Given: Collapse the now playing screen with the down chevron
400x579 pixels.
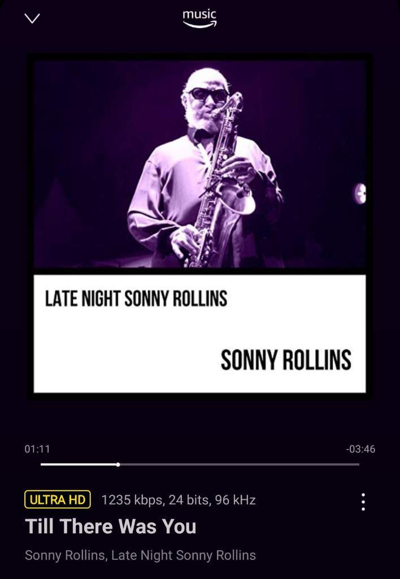Looking at the screenshot, I should pyautogui.click(x=32, y=18).
